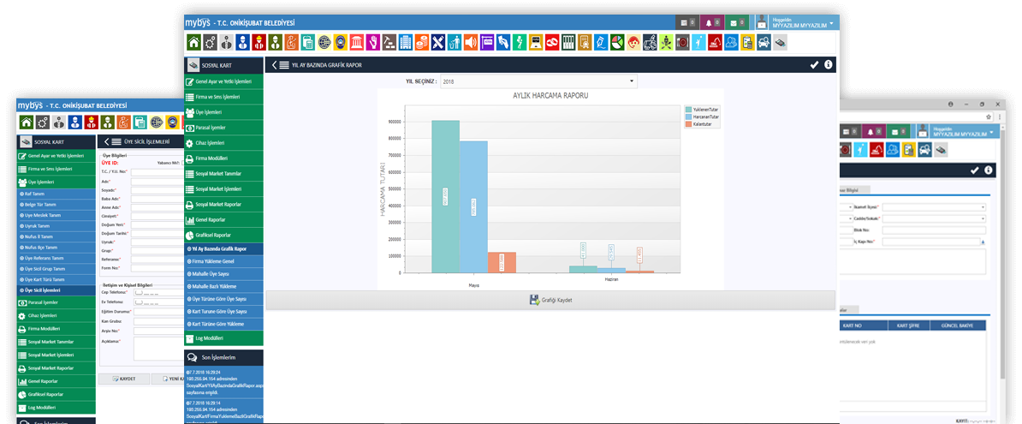Expand Sosyal Market Tanımlar in the center sidebar
1022x424 pixels.
coord(224,174)
